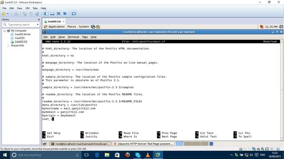Open the VMware File menu

pyautogui.click(x=4, y=8)
